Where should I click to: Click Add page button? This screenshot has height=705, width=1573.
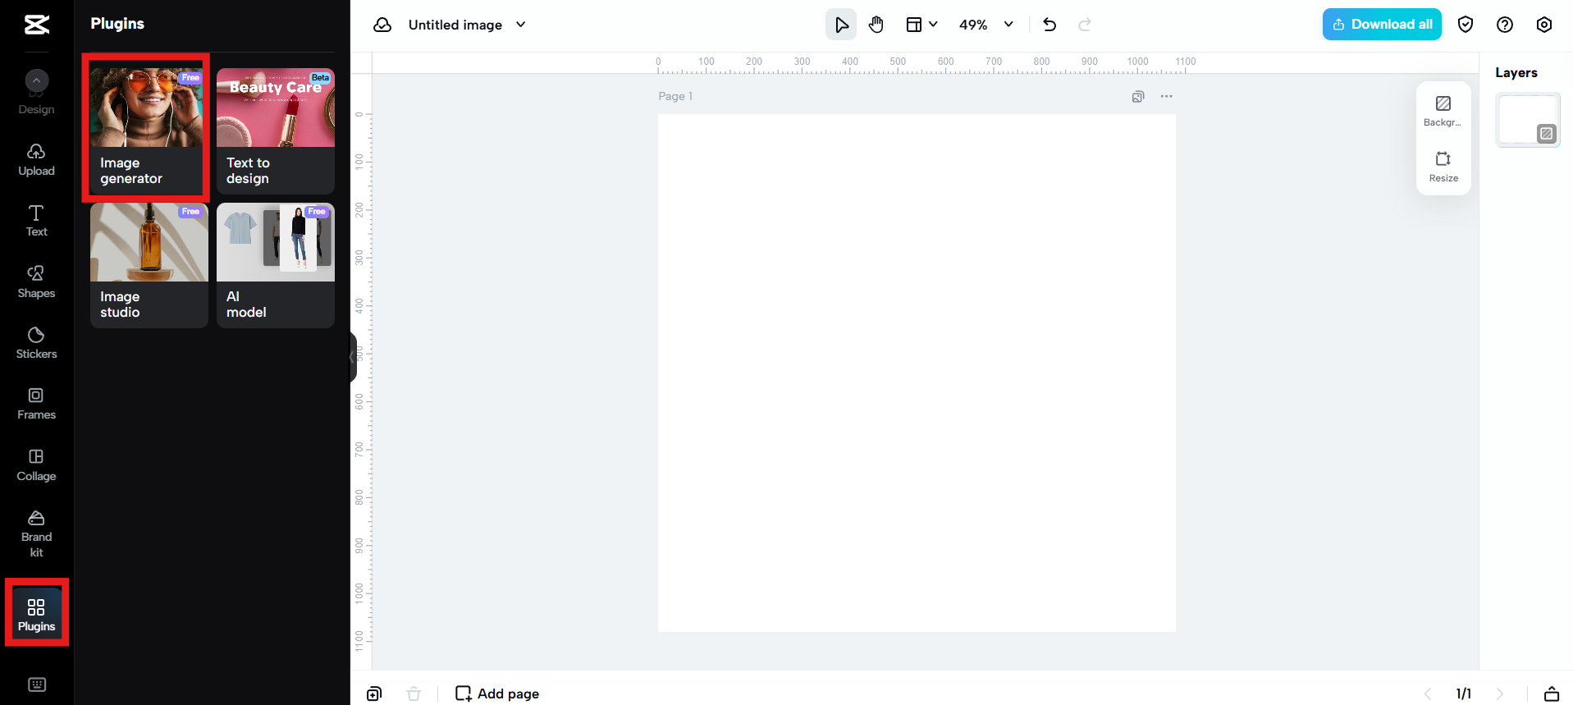(497, 694)
